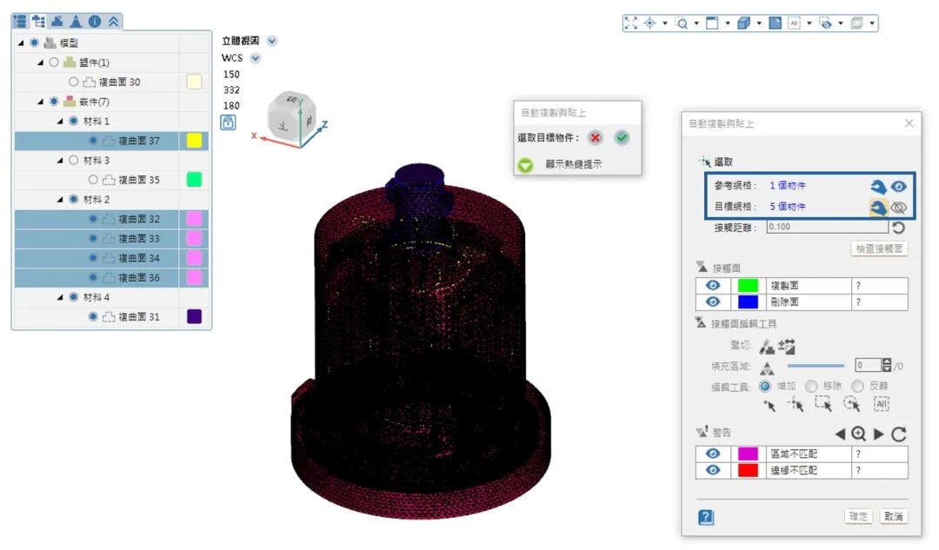The image size is (939, 550).
Task: Show the 目標網格 using crossed eye icon
Action: coord(899,207)
